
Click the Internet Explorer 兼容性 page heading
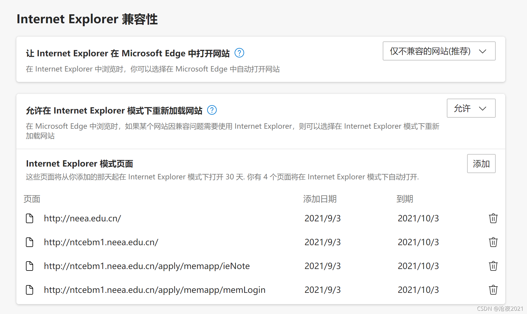coord(87,19)
